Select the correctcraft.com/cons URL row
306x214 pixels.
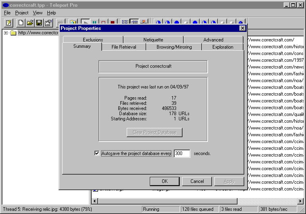point(276,53)
